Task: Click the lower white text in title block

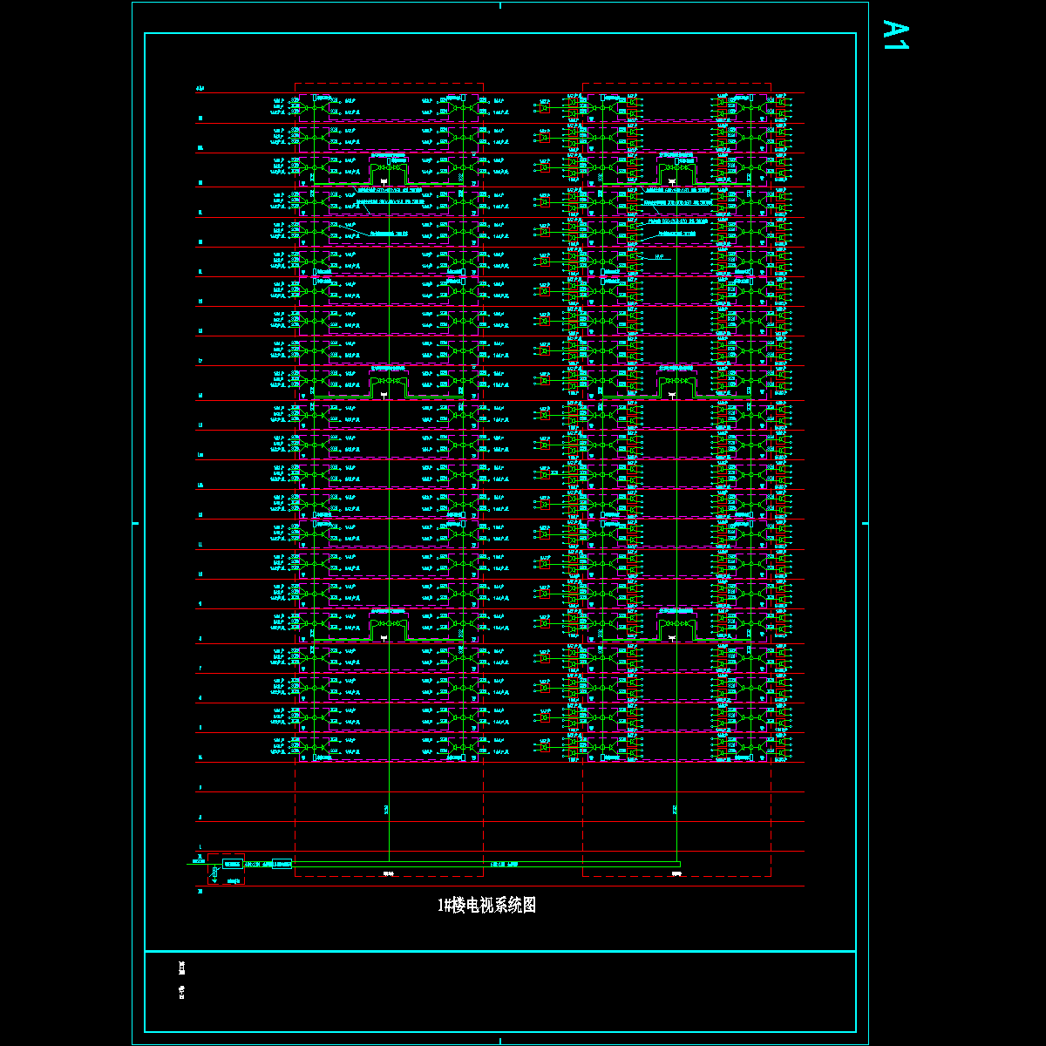Action: point(182,991)
